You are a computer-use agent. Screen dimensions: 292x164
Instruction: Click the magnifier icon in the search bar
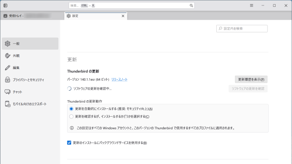click(191, 5)
